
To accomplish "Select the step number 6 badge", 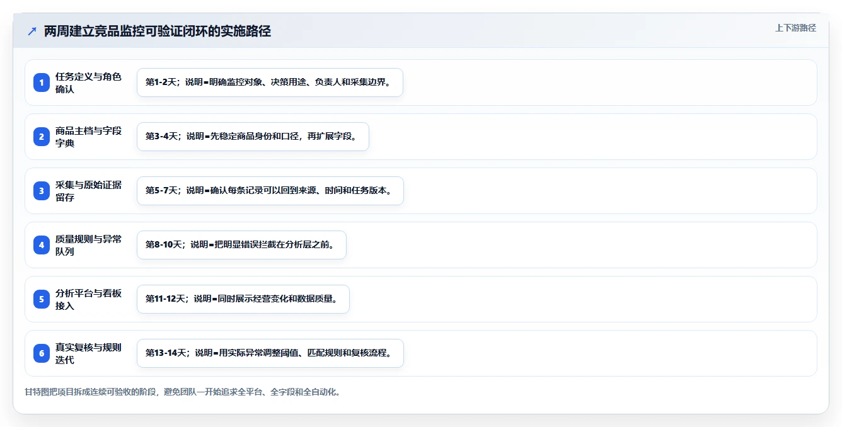I will [42, 353].
